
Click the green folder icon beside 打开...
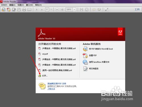point(40,76)
